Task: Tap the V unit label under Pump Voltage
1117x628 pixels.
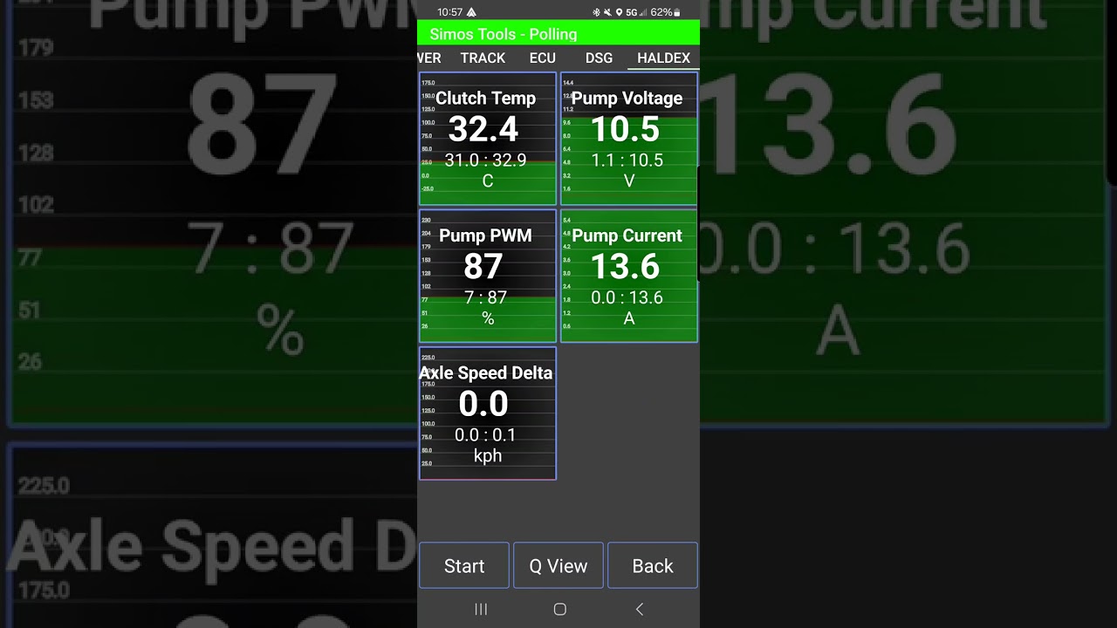Action: (x=629, y=181)
